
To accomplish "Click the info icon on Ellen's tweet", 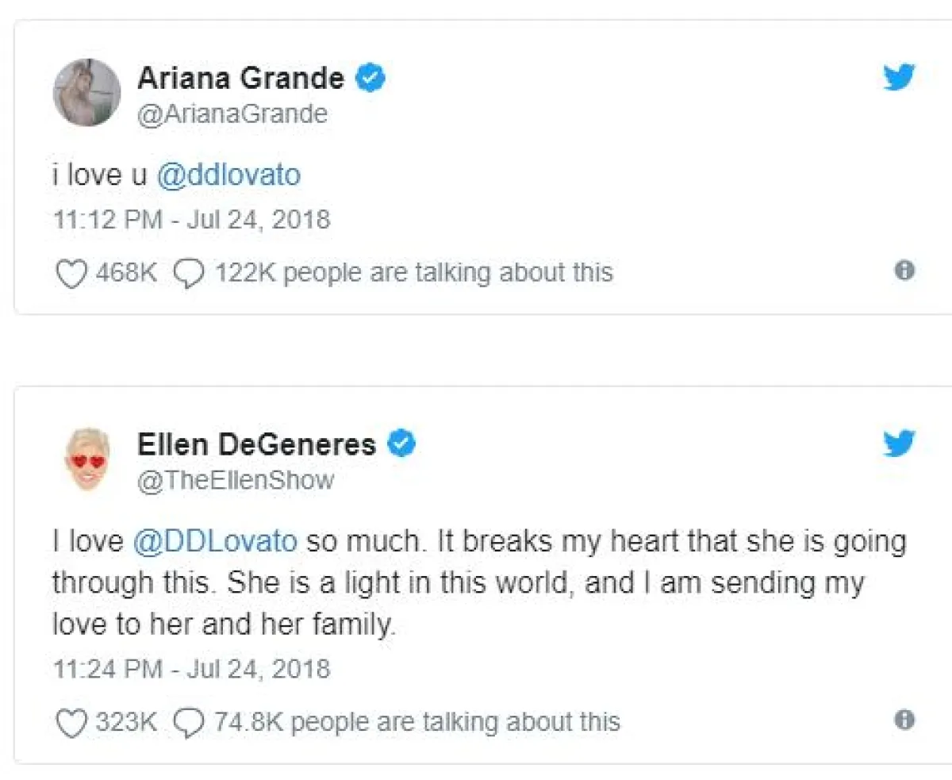I will point(904,720).
